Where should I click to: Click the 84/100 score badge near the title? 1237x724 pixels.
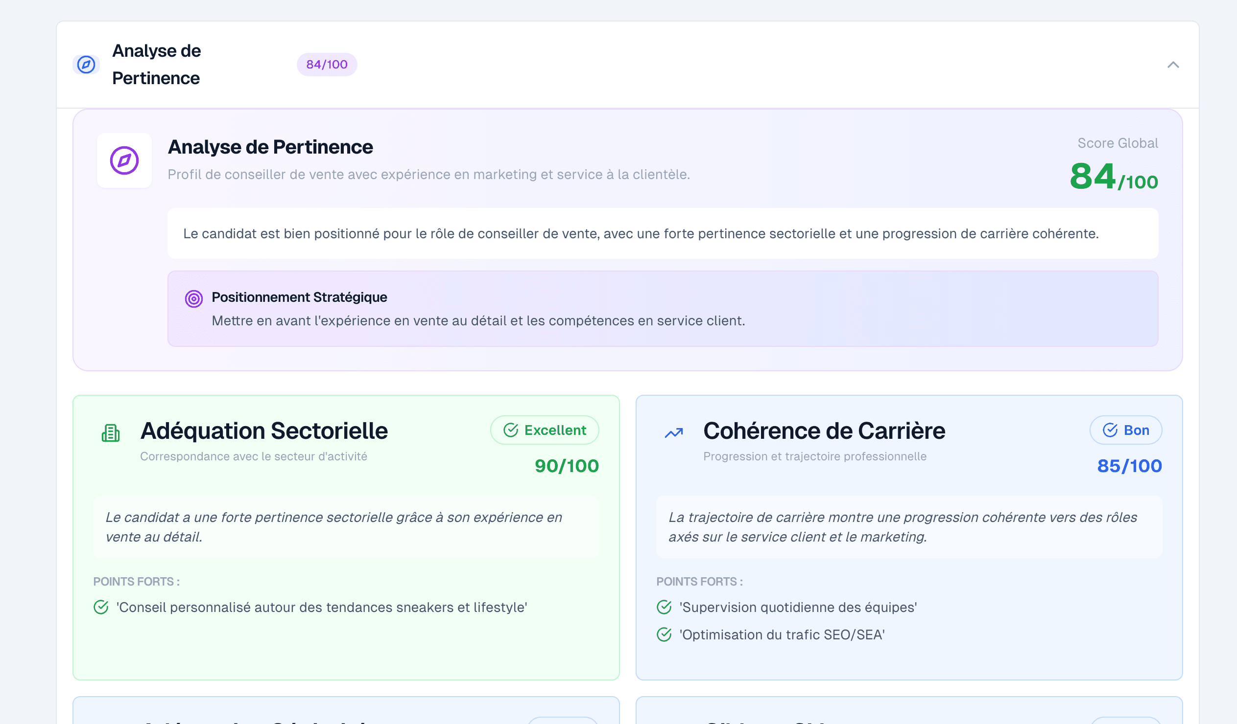click(327, 64)
